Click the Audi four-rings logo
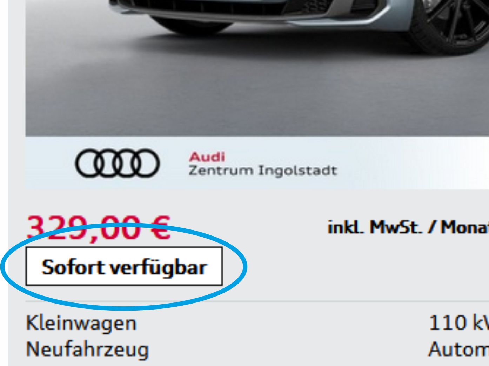 (x=117, y=163)
